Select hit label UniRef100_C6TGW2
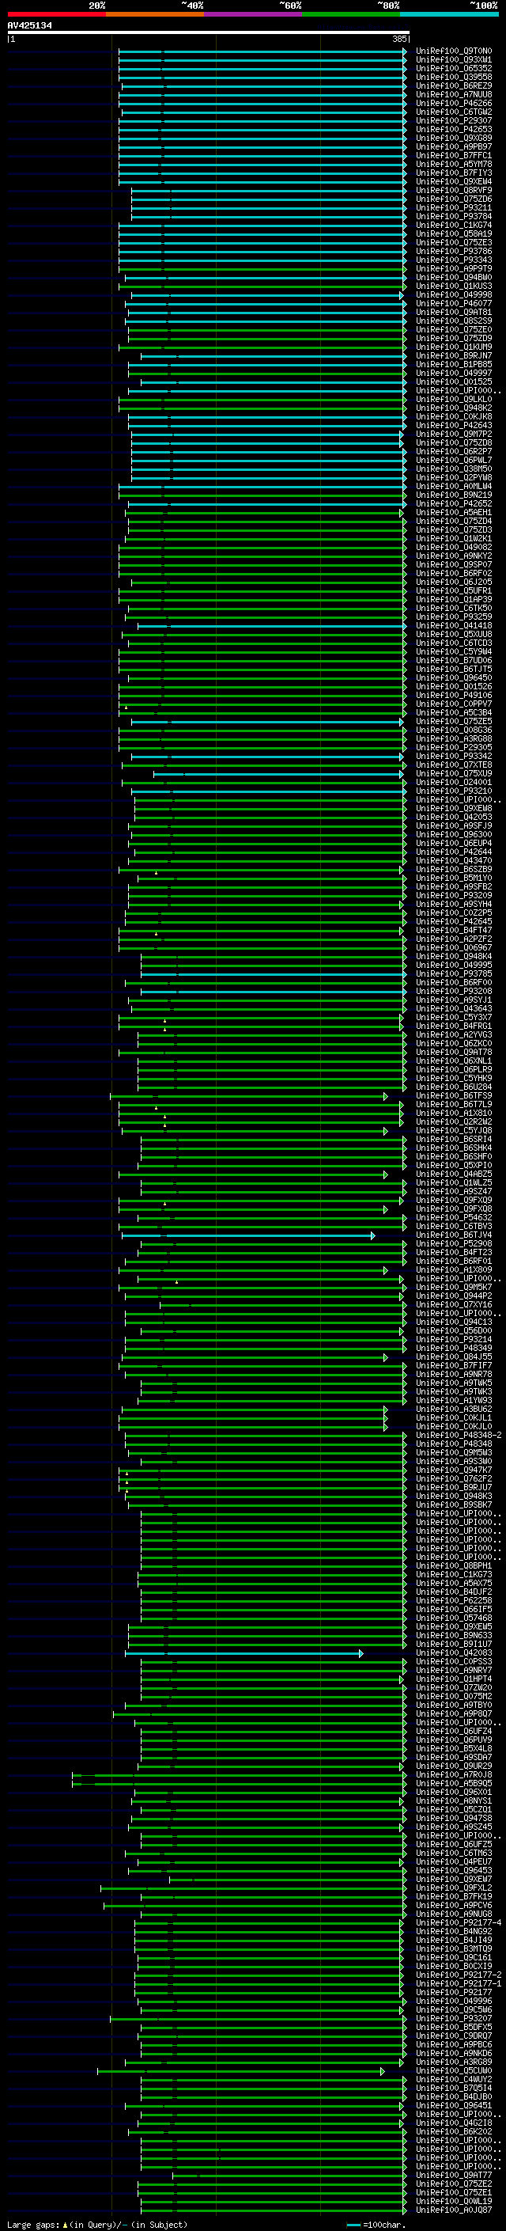This screenshot has width=506, height=2231. [x=454, y=112]
